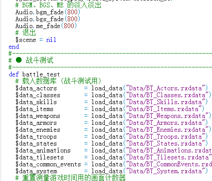
Task: Click the string "Data/BT_Classes.rxdata"
Action: click(x=167, y=95)
